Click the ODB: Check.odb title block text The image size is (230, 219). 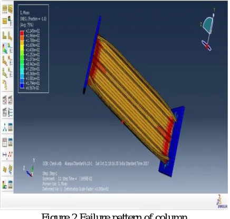point(52,164)
